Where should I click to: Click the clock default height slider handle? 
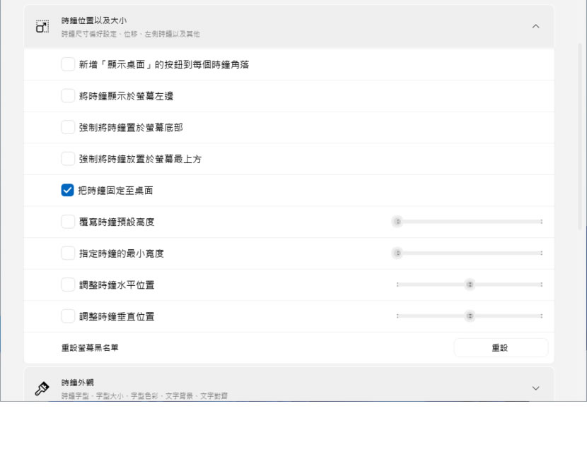pyautogui.click(x=397, y=222)
